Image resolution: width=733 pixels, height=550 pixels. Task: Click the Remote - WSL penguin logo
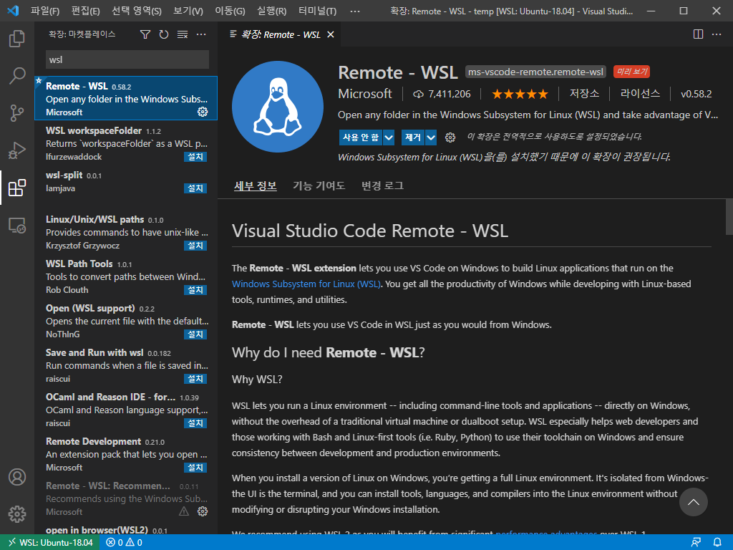click(x=278, y=107)
